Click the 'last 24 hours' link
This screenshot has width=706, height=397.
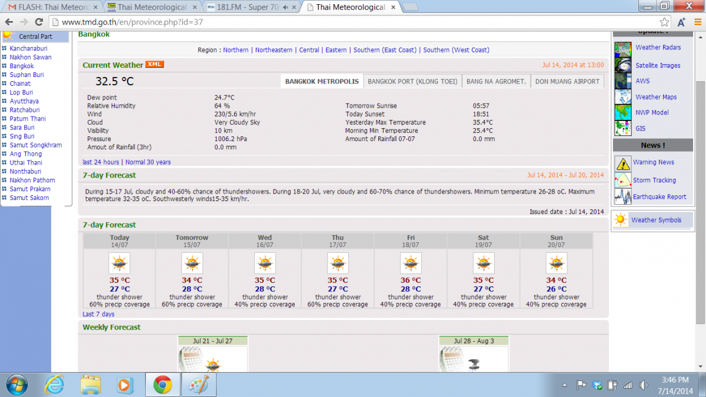[101, 162]
